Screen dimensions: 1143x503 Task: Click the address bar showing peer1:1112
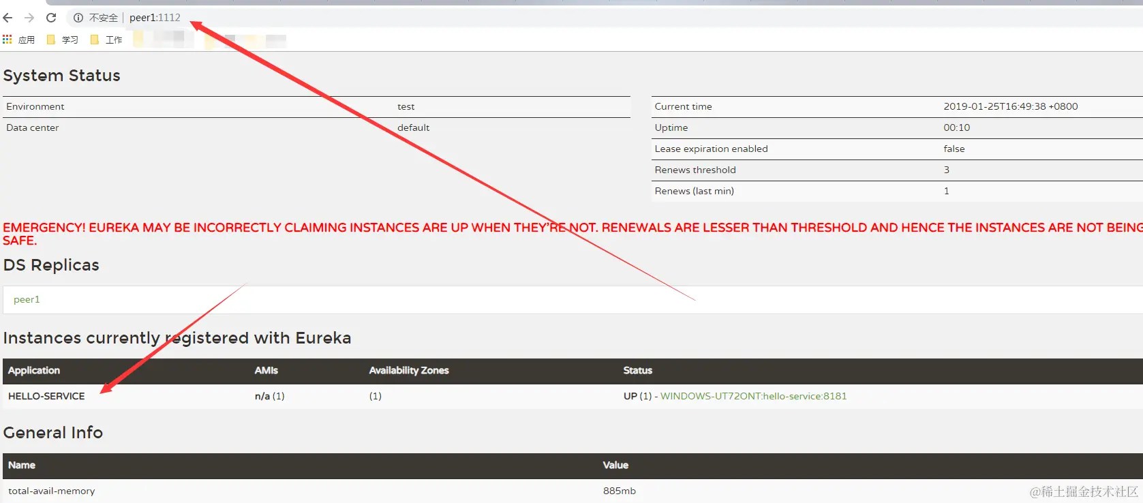(155, 18)
